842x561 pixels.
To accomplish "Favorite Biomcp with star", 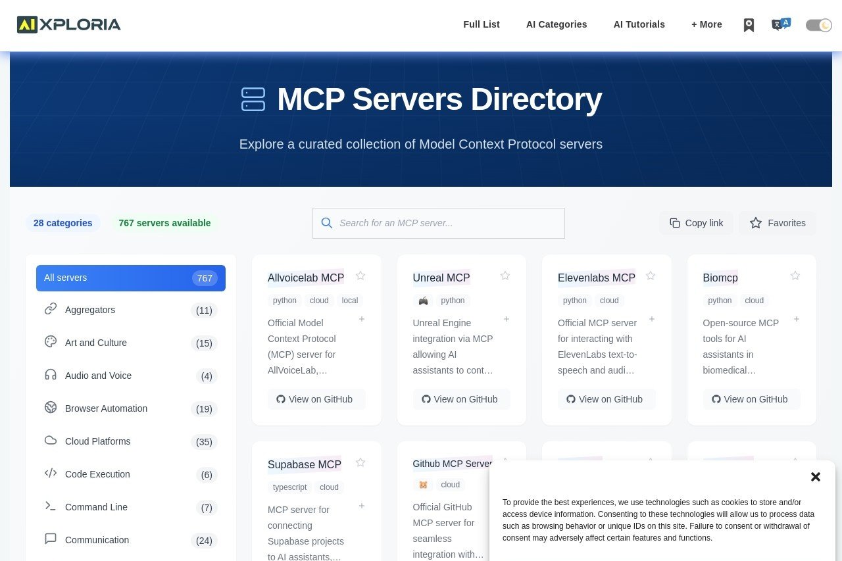I will [795, 276].
